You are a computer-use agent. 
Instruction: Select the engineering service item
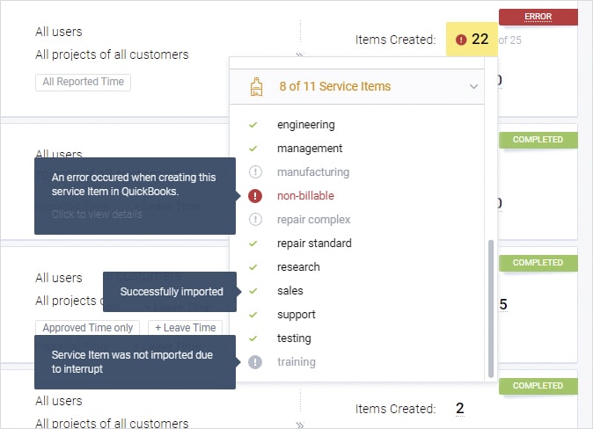coord(305,125)
